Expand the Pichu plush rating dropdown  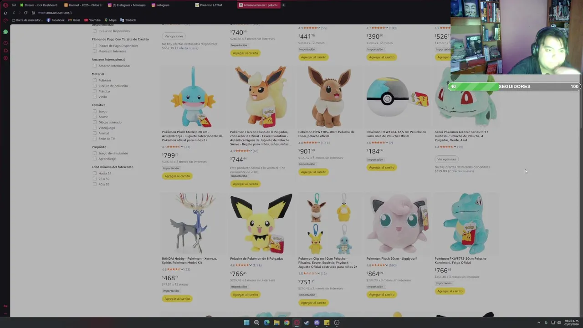point(251,265)
